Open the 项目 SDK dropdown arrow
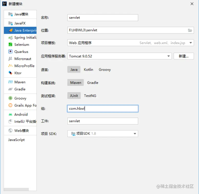Viewport: 199px width, 194px height. [135, 134]
